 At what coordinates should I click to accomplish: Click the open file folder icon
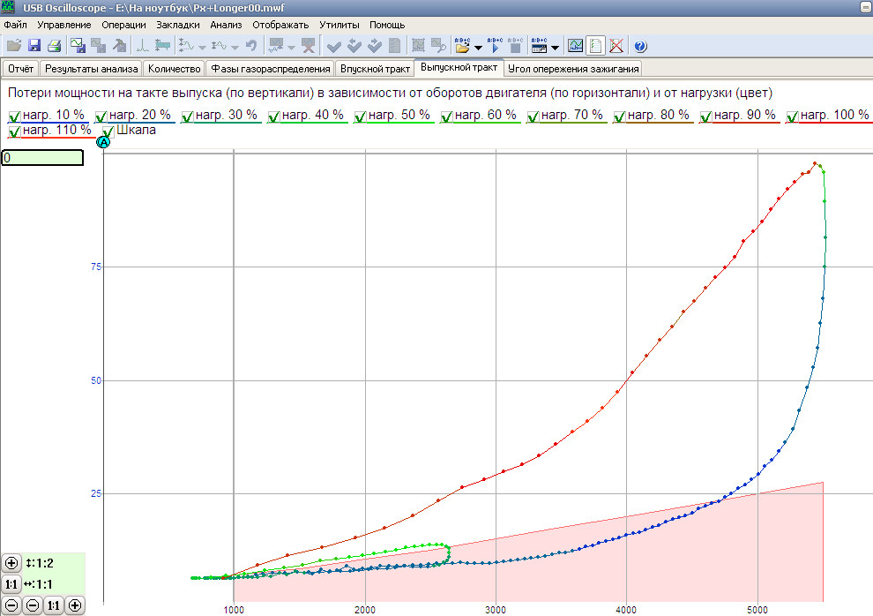(13, 46)
